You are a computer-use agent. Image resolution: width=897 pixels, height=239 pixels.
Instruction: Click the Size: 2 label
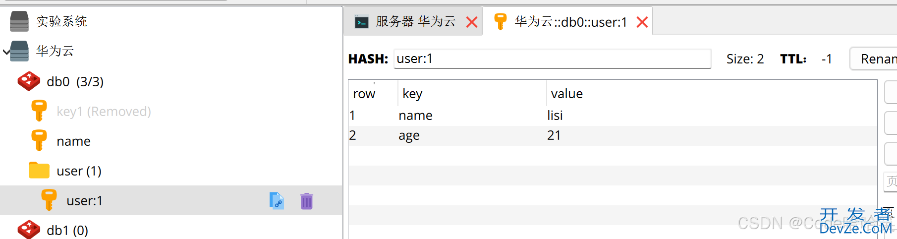(745, 59)
